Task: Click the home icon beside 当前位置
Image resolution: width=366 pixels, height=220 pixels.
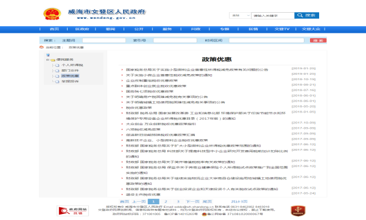Action: tap(41, 47)
